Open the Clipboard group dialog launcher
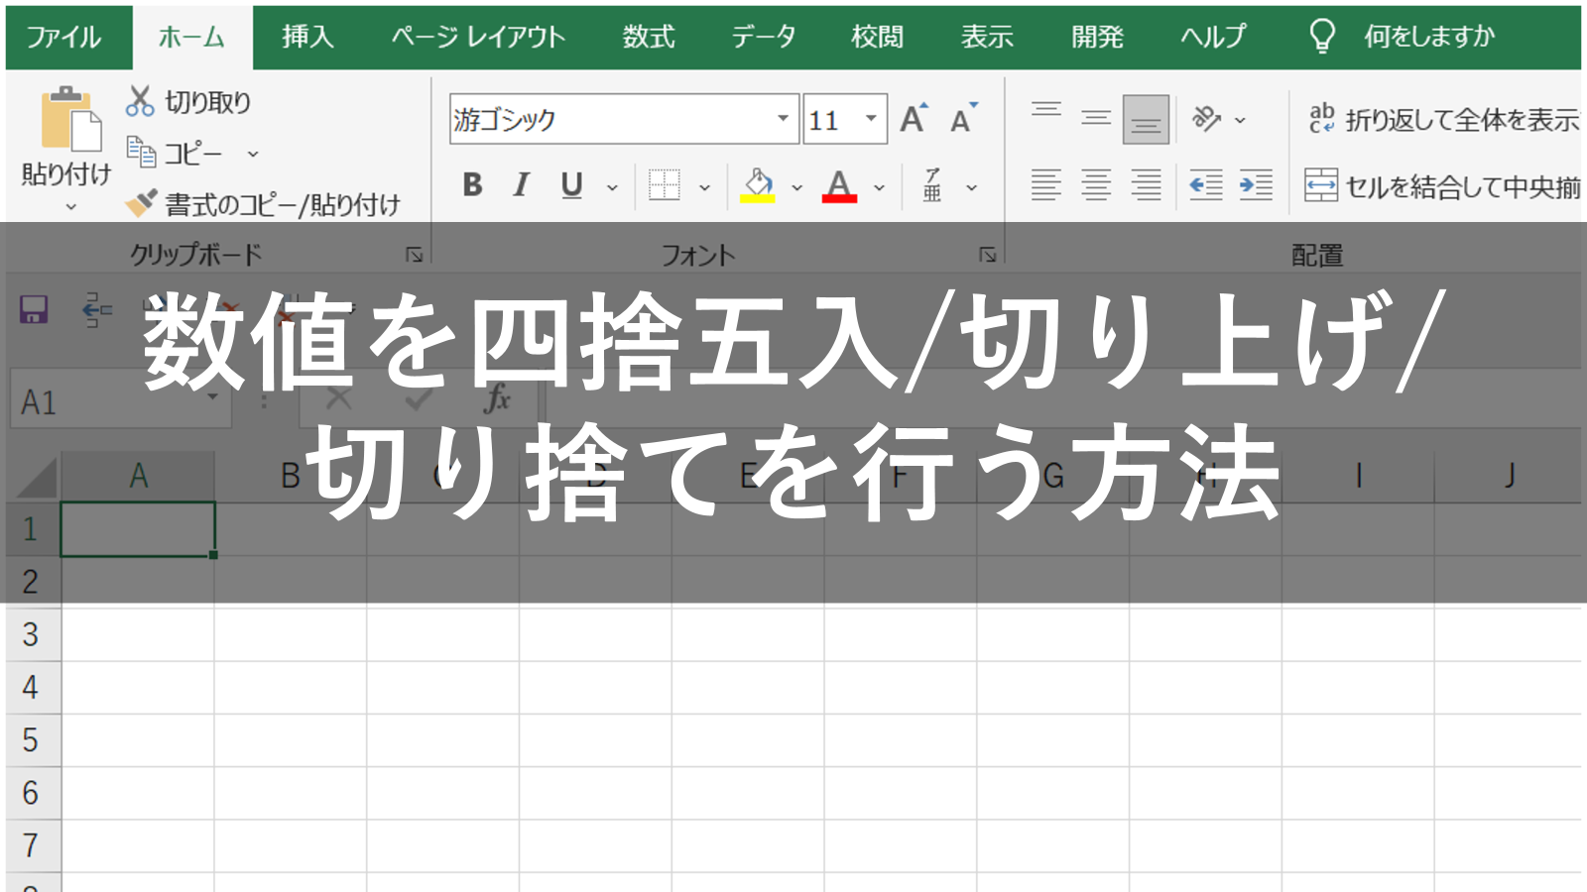1587x892 pixels. [415, 255]
